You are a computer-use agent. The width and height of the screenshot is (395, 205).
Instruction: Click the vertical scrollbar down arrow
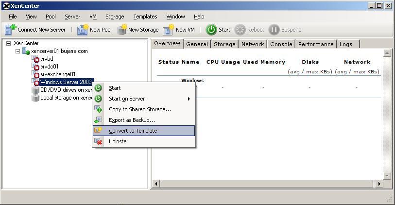tap(387, 175)
